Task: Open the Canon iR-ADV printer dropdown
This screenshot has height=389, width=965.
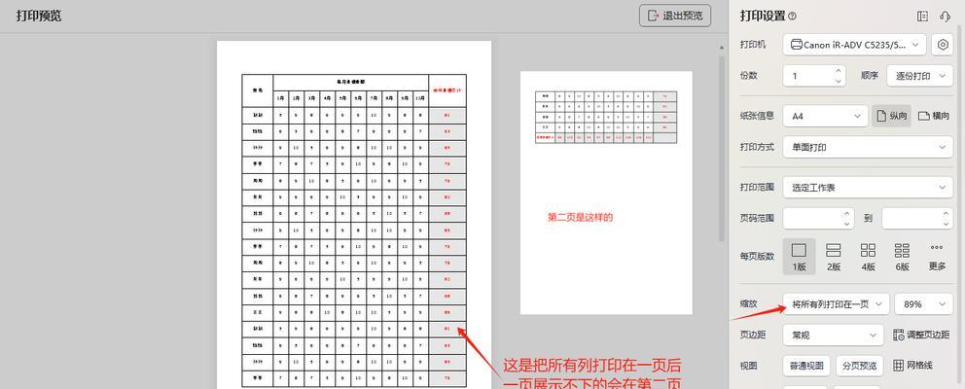Action: (855, 45)
